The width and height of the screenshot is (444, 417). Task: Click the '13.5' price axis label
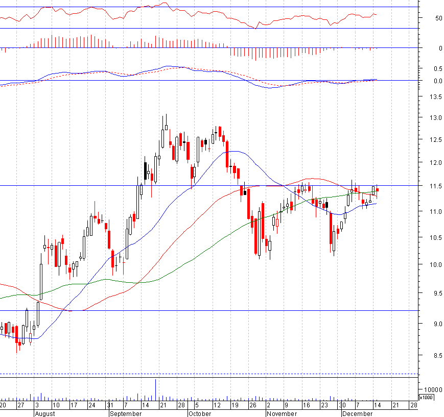436,97
